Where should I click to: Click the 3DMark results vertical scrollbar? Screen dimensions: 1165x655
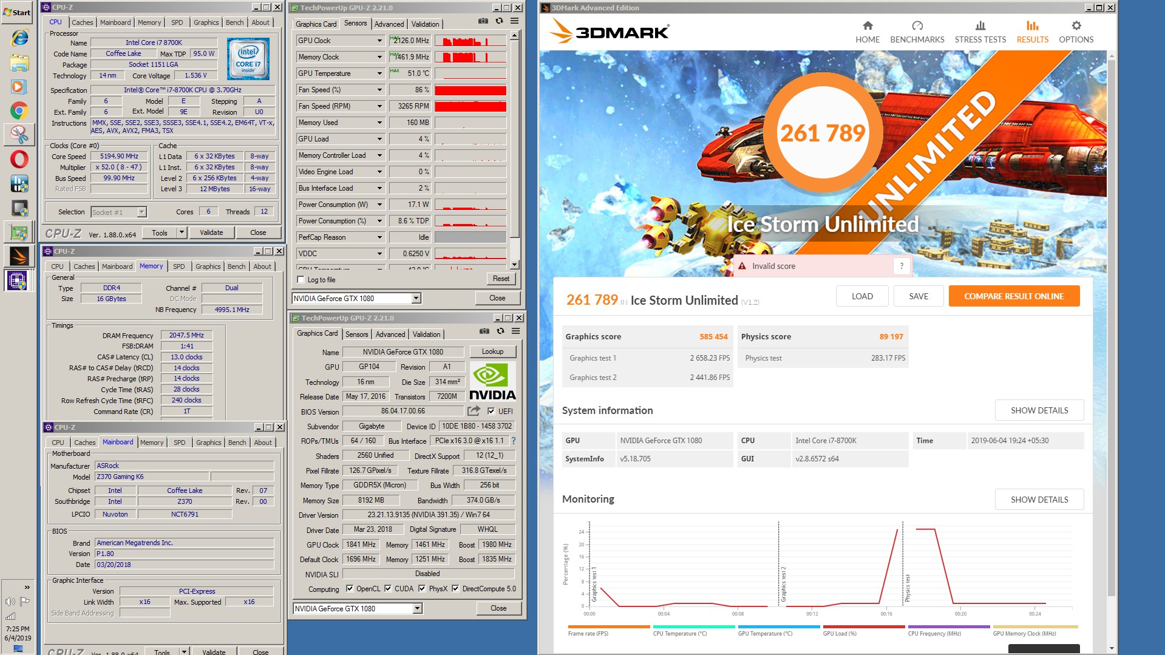(x=1112, y=352)
